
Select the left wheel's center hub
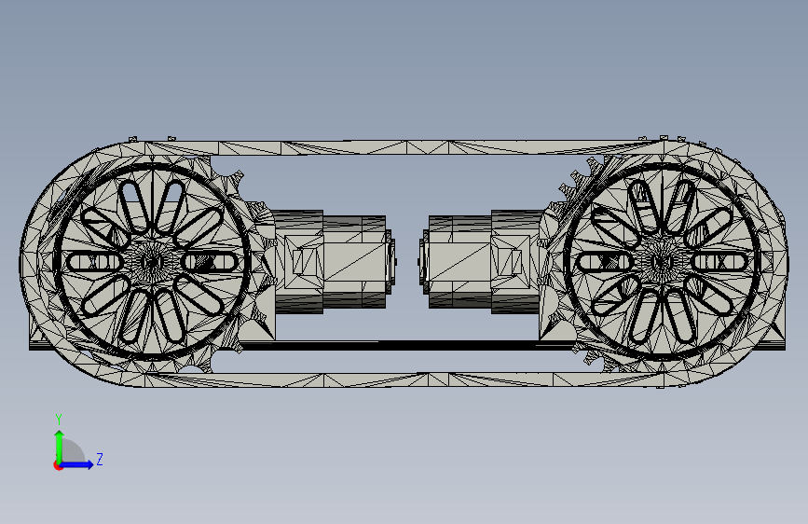pos(152,262)
